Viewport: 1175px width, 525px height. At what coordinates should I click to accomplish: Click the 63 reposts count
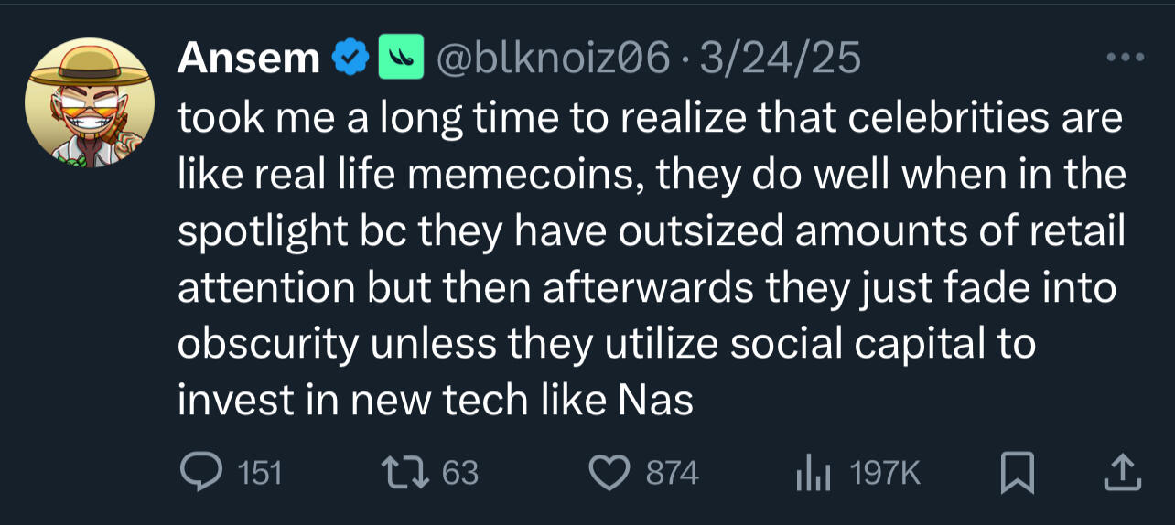[x=459, y=473]
